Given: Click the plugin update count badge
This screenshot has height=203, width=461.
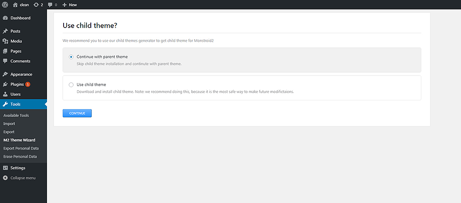Looking at the screenshot, I should click(28, 84).
